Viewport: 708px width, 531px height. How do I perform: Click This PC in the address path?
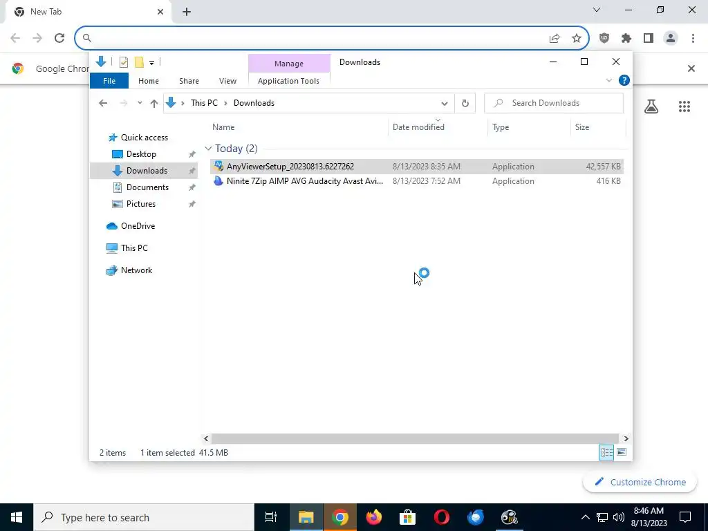(x=204, y=103)
